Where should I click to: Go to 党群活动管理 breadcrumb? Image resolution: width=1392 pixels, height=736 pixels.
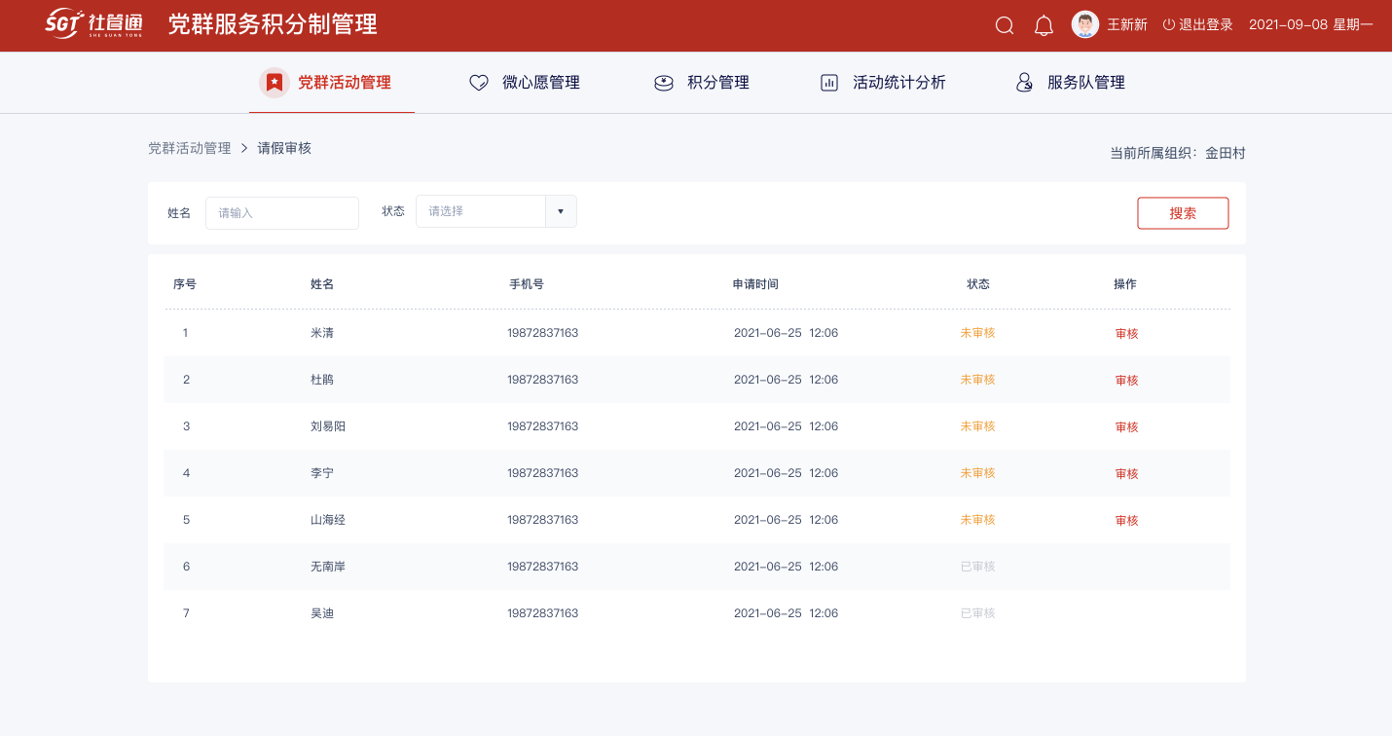190,148
